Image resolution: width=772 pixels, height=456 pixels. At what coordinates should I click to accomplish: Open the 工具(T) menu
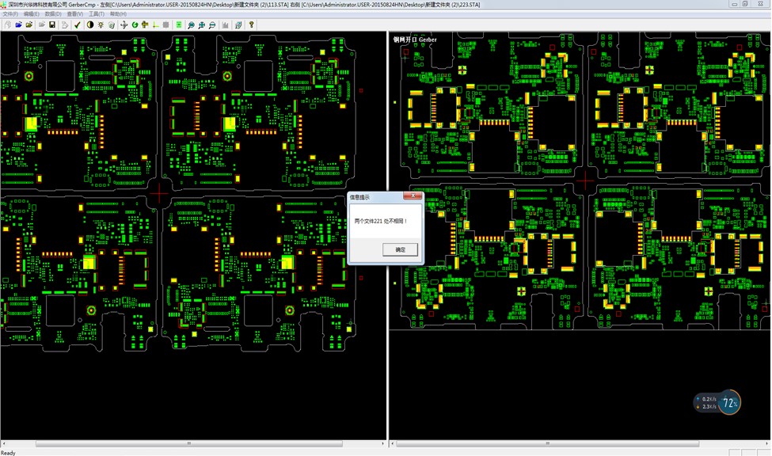pyautogui.click(x=96, y=14)
